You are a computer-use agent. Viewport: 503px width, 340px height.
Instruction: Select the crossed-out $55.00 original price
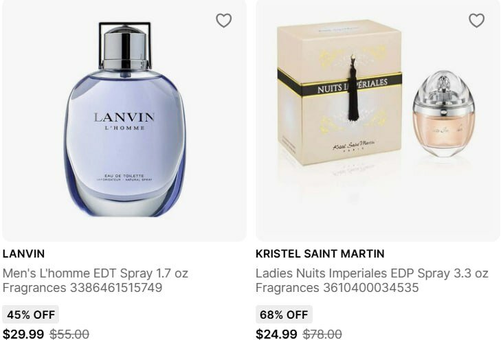(69, 334)
